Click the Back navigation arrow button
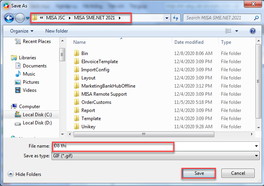 (9, 18)
